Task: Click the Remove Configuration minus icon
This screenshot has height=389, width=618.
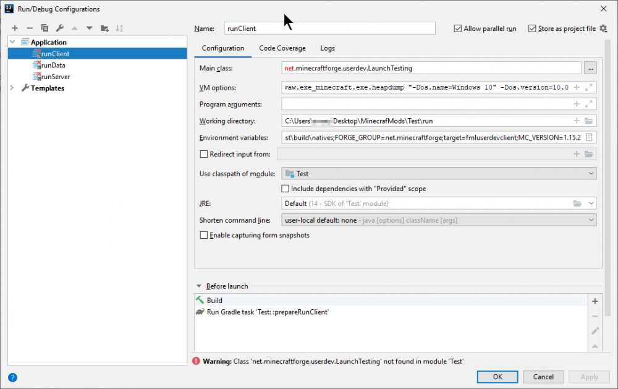Action: pos(29,28)
